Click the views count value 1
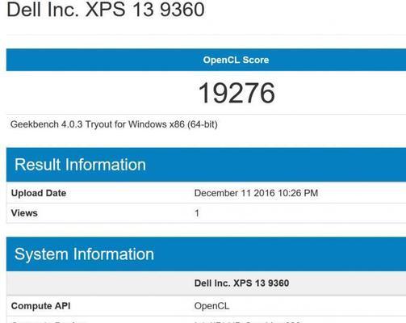406x323 pixels. point(197,213)
